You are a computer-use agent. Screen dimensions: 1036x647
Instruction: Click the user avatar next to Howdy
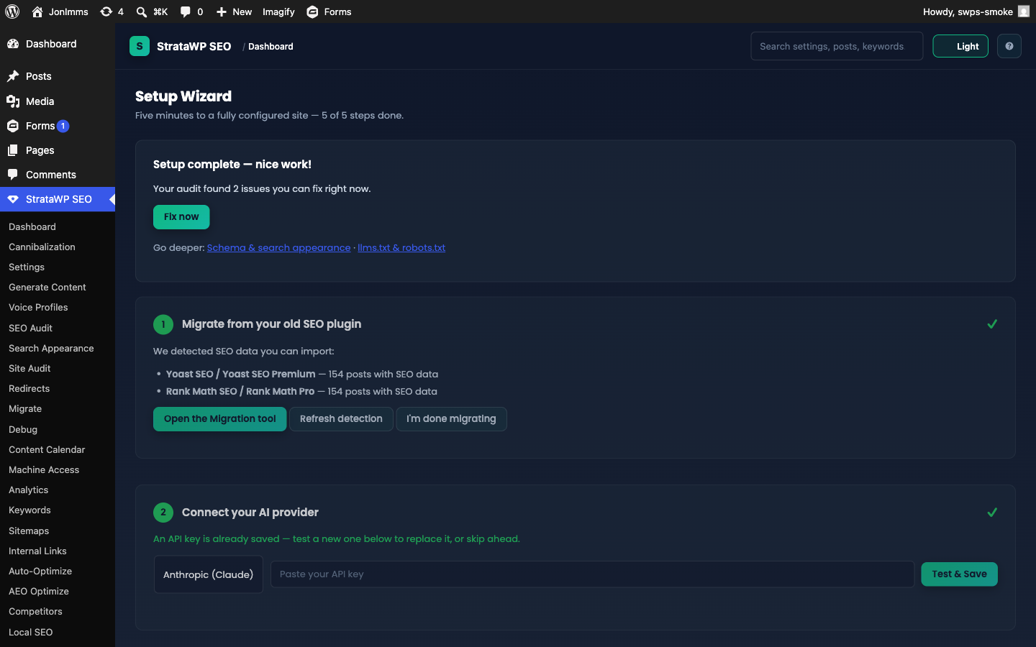coord(1023,12)
